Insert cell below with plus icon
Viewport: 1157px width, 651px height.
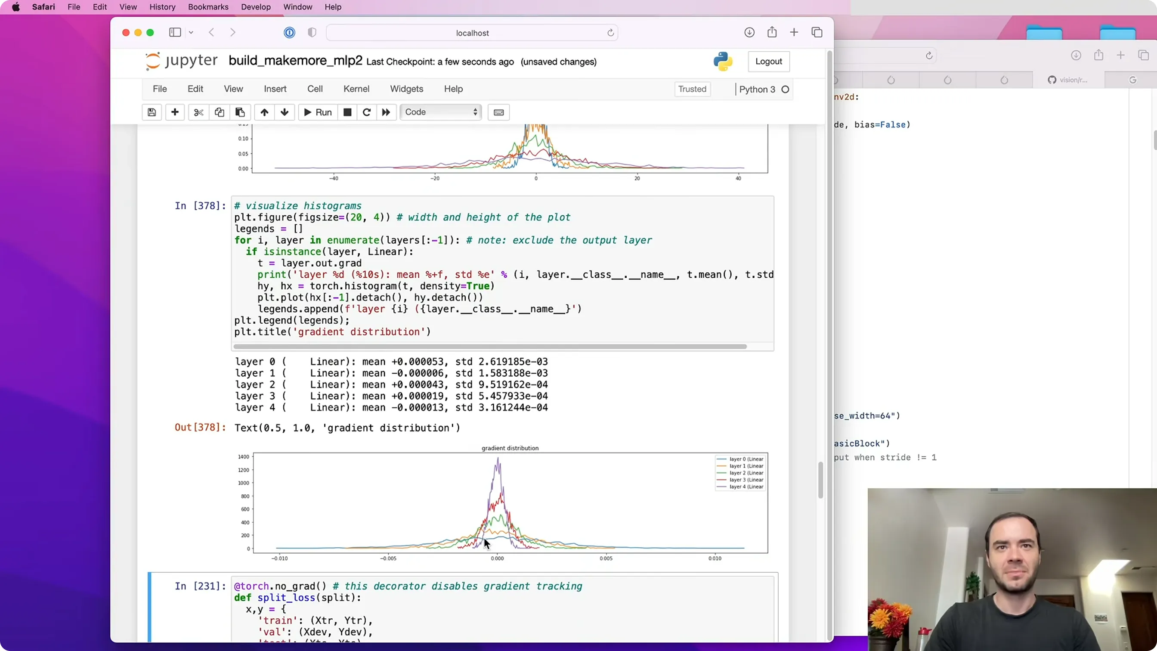175,112
